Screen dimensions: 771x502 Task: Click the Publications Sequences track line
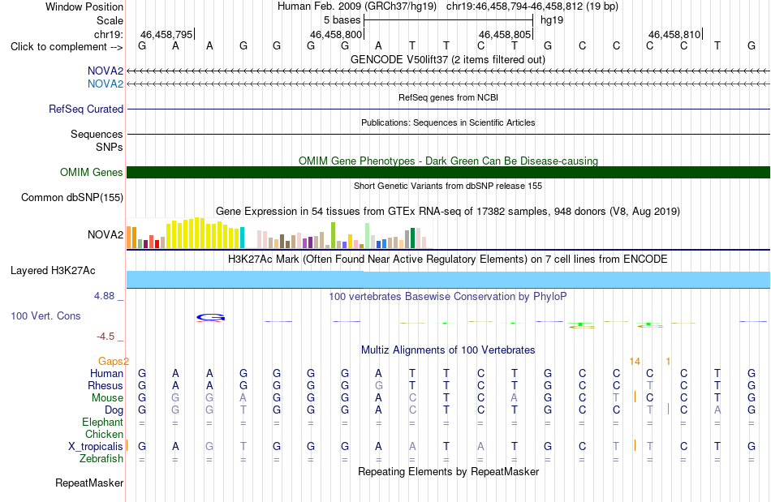pos(449,134)
